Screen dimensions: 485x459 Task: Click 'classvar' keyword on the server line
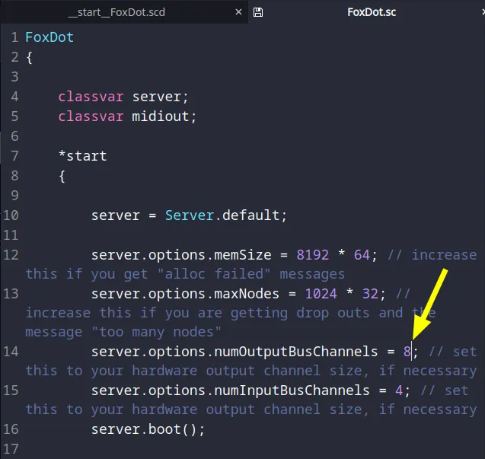pos(91,97)
